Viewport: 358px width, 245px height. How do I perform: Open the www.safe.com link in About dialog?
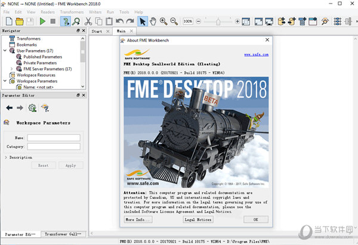[x=256, y=54]
